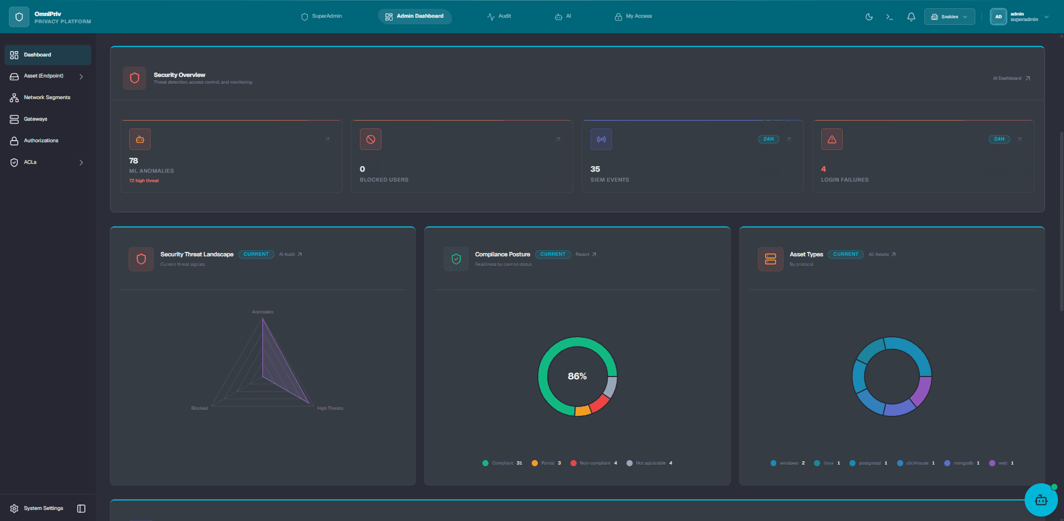Image resolution: width=1064 pixels, height=521 pixels.
Task: Switch to the SuperAdmin tab
Action: pos(322,17)
